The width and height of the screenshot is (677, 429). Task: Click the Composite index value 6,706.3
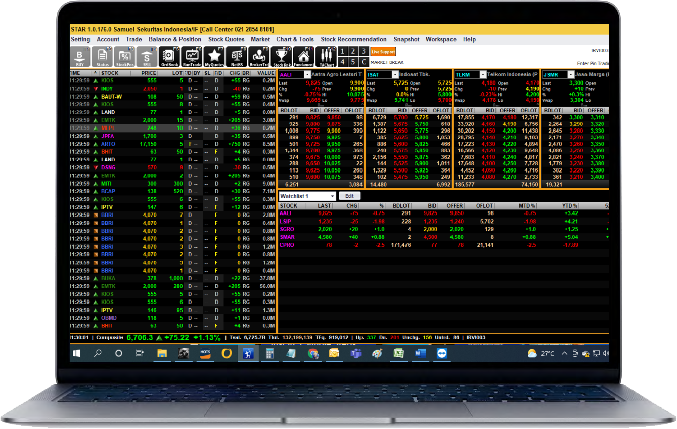point(140,337)
